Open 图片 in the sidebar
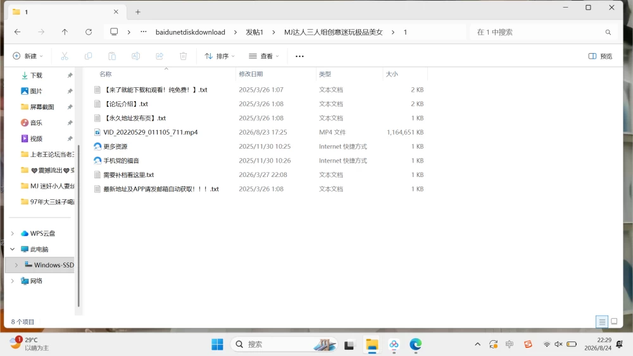Screen dimensions: 633x356 coord(36,91)
